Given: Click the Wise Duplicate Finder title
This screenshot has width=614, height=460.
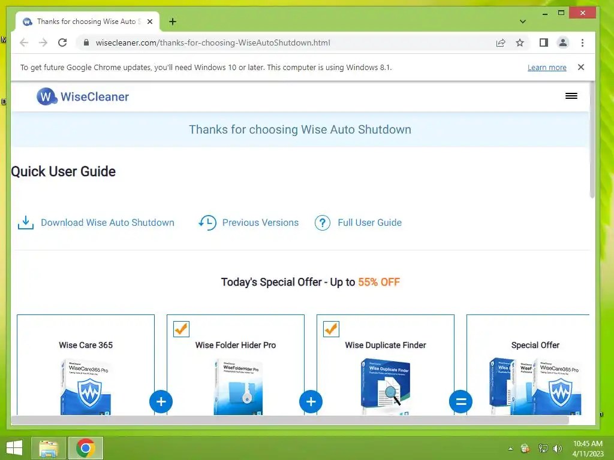Looking at the screenshot, I should [x=386, y=345].
